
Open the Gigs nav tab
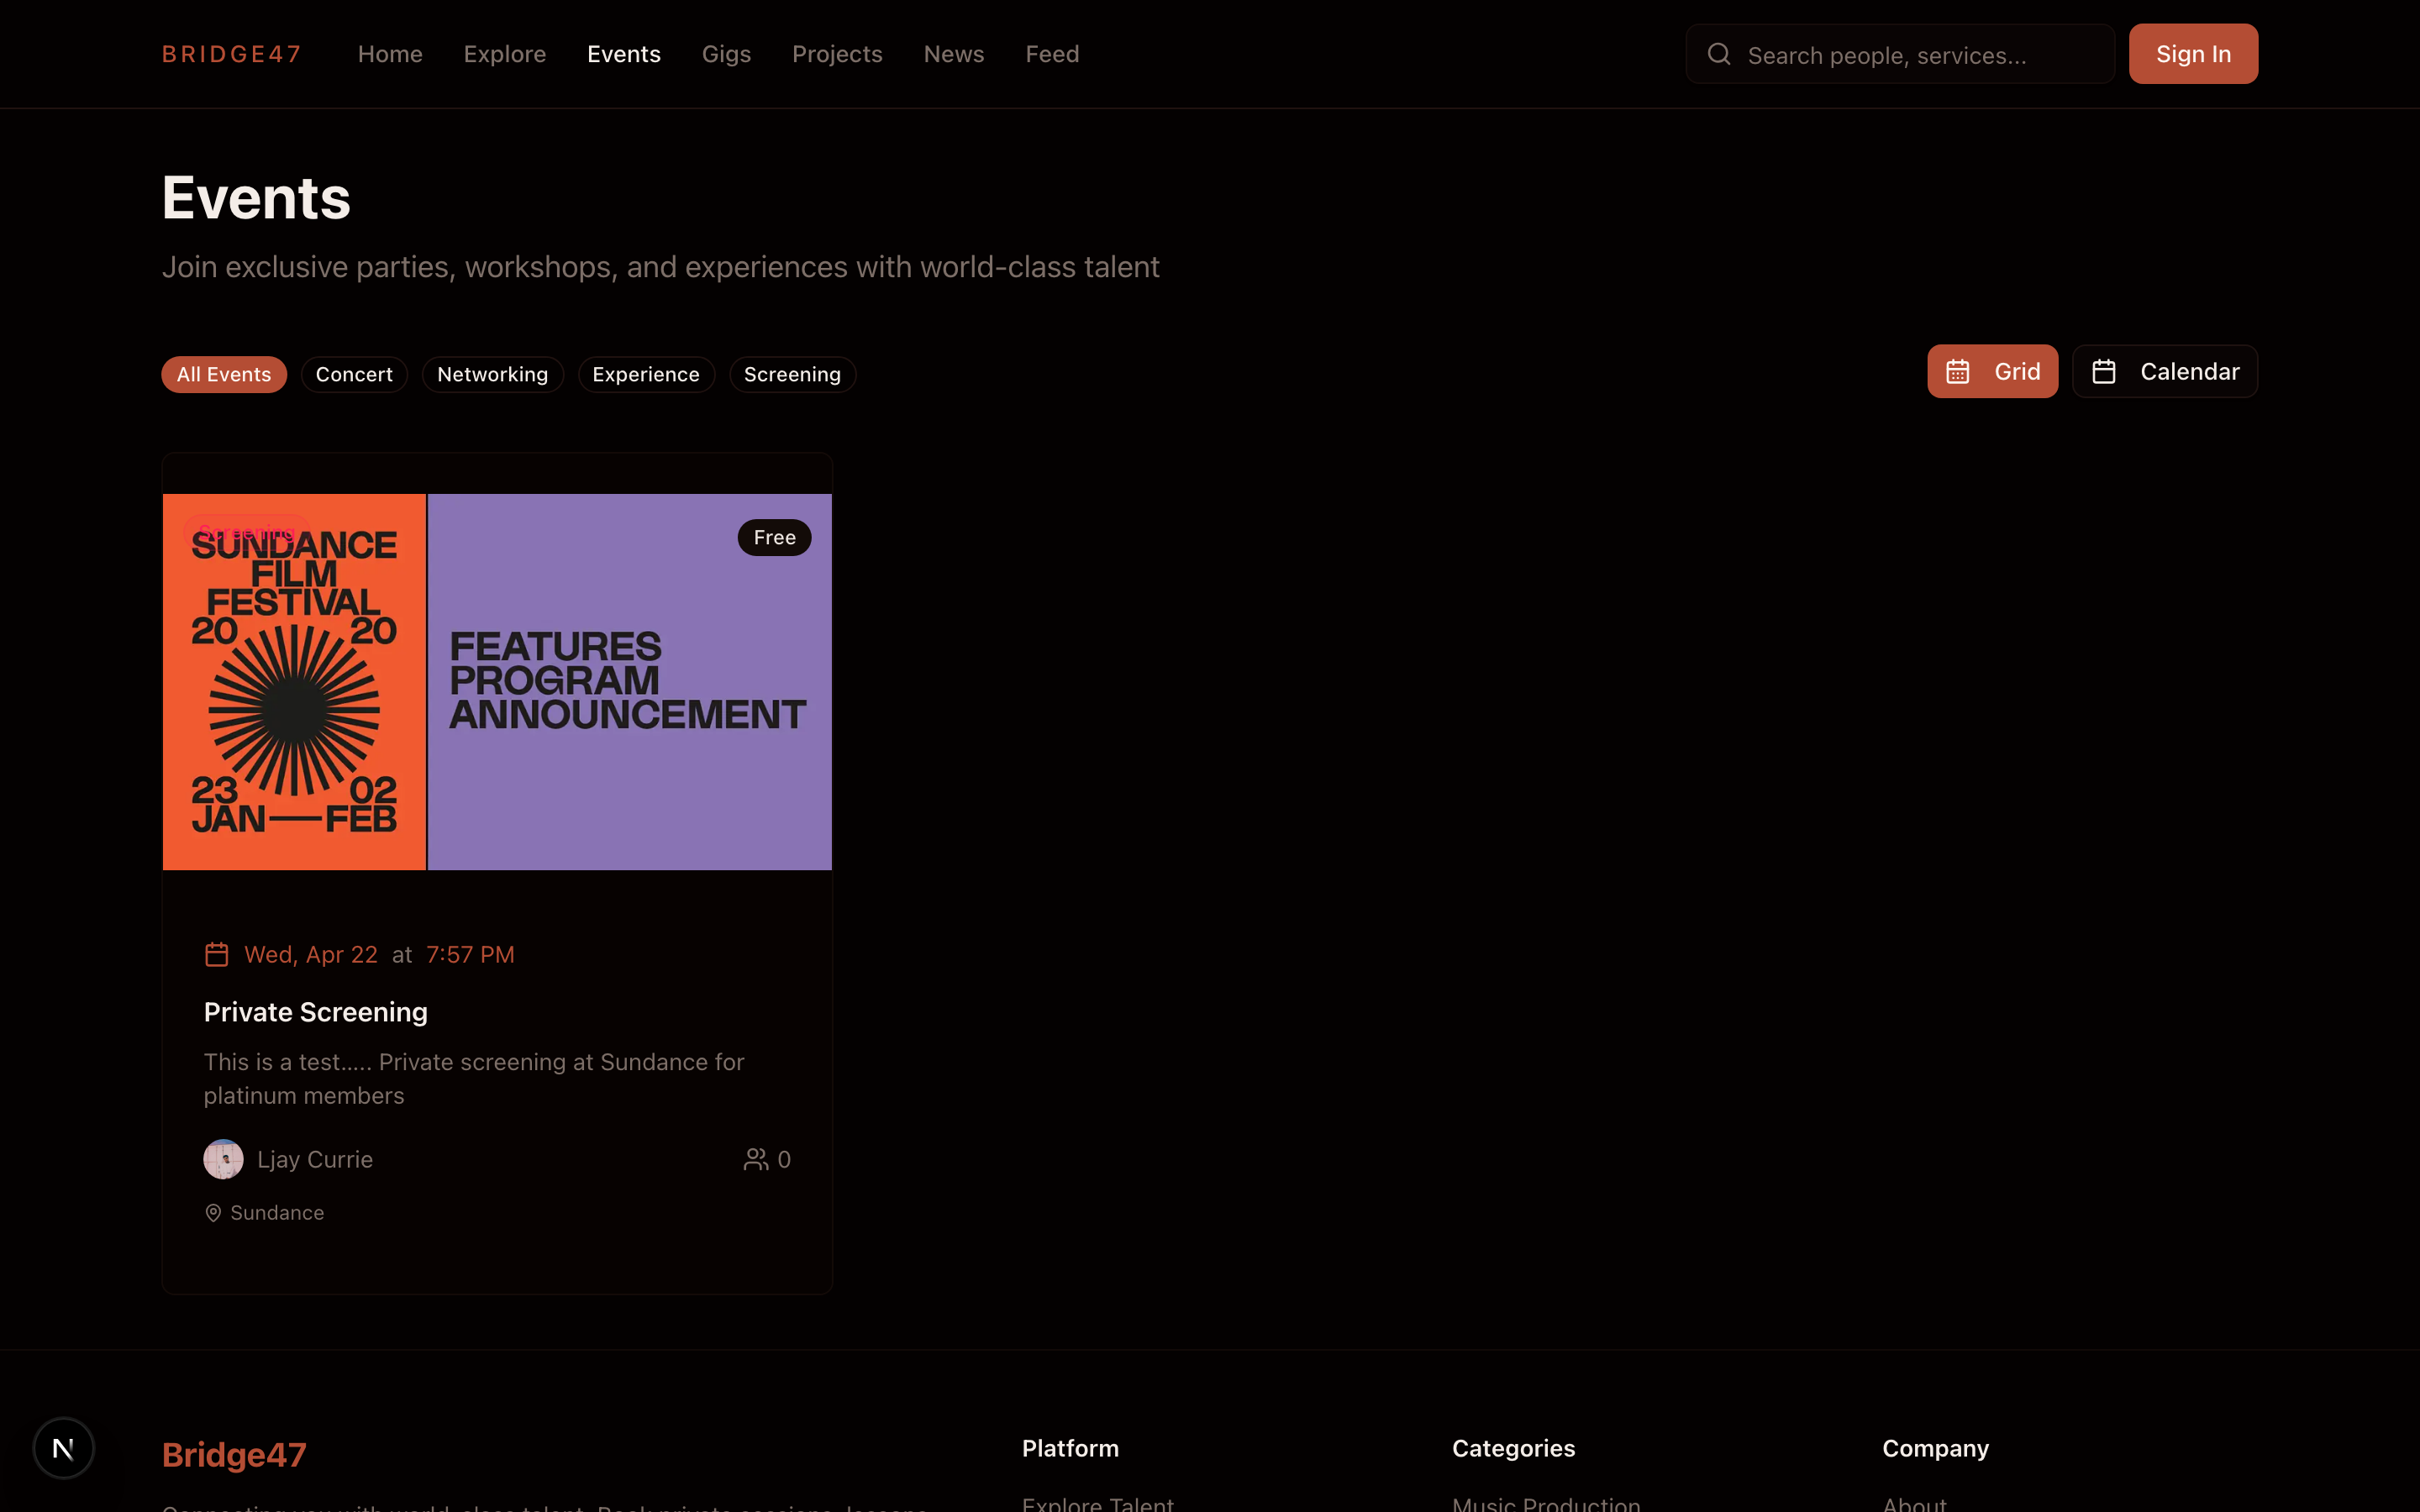tap(726, 54)
